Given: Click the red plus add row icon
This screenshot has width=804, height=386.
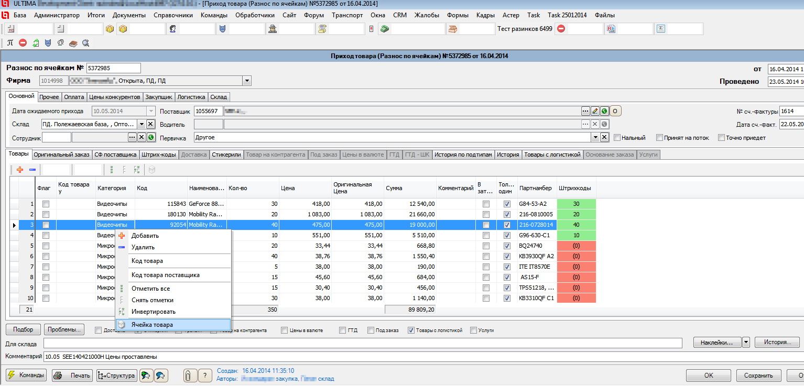Looking at the screenshot, I should click(20, 170).
